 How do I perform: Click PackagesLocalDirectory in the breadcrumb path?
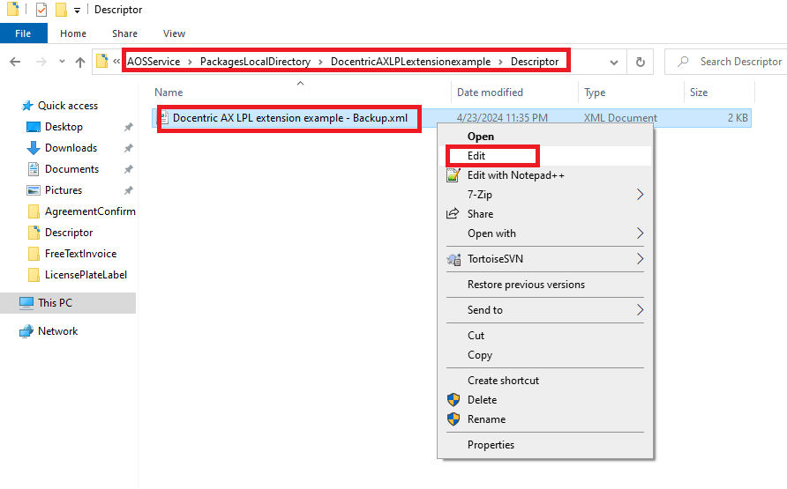[x=255, y=62]
